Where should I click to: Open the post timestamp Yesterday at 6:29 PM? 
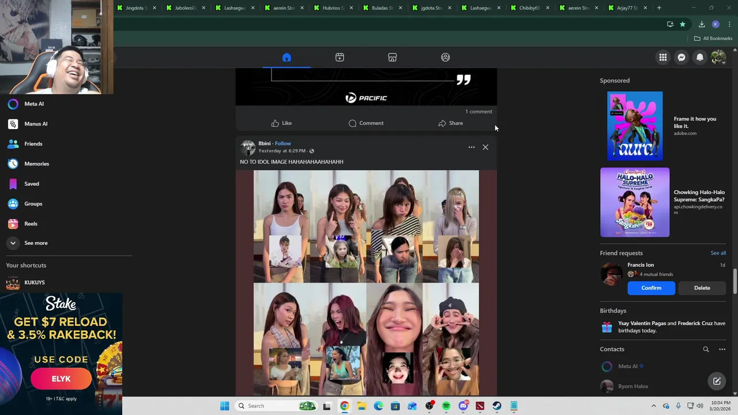click(x=281, y=151)
